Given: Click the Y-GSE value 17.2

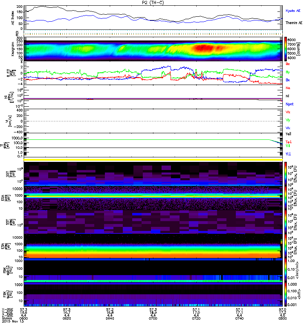Looking at the screenshot, I should click(x=282, y=313).
